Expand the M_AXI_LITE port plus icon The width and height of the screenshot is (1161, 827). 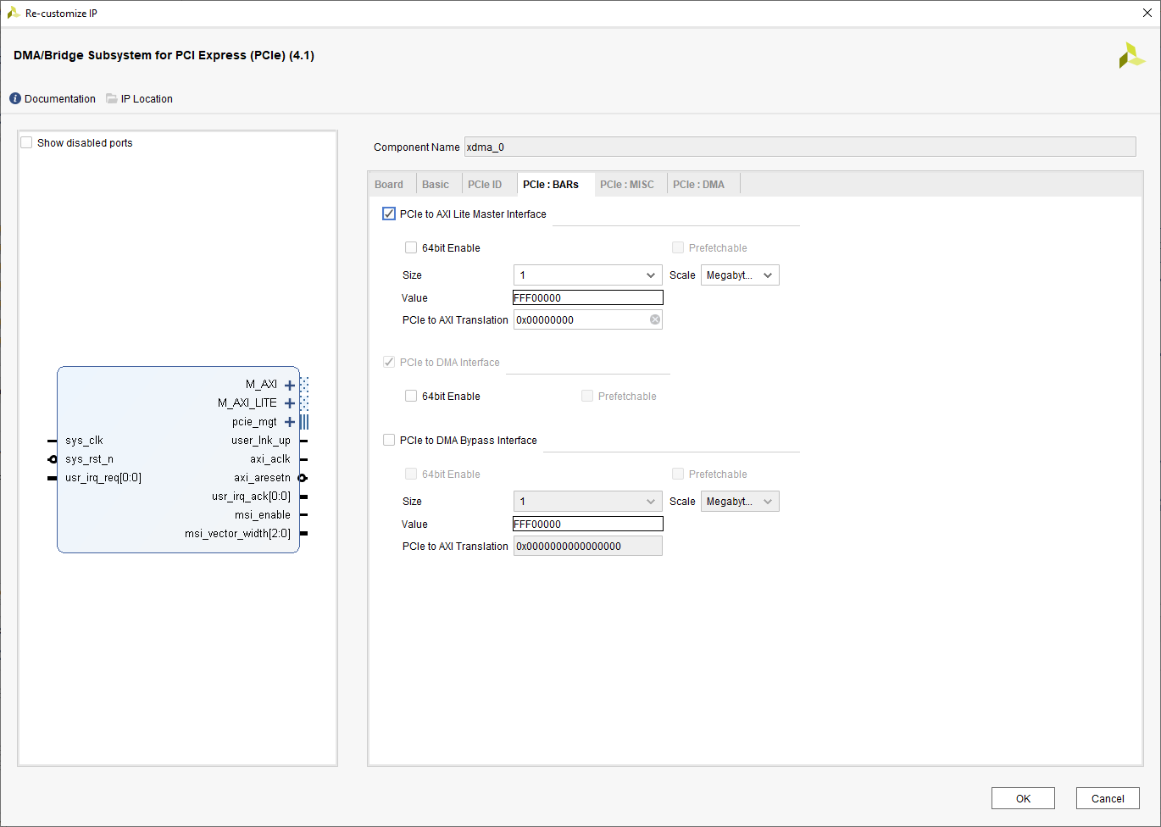tap(290, 403)
